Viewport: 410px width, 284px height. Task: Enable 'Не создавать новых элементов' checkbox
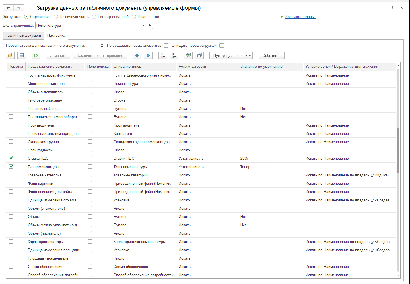pyautogui.click(x=166, y=45)
